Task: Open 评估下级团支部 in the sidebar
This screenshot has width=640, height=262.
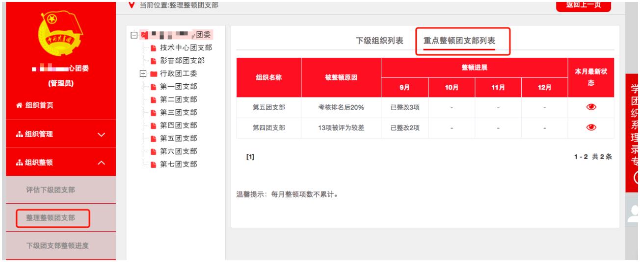Action: (51, 189)
